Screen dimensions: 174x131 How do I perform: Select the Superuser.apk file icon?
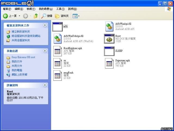coord(109,63)
